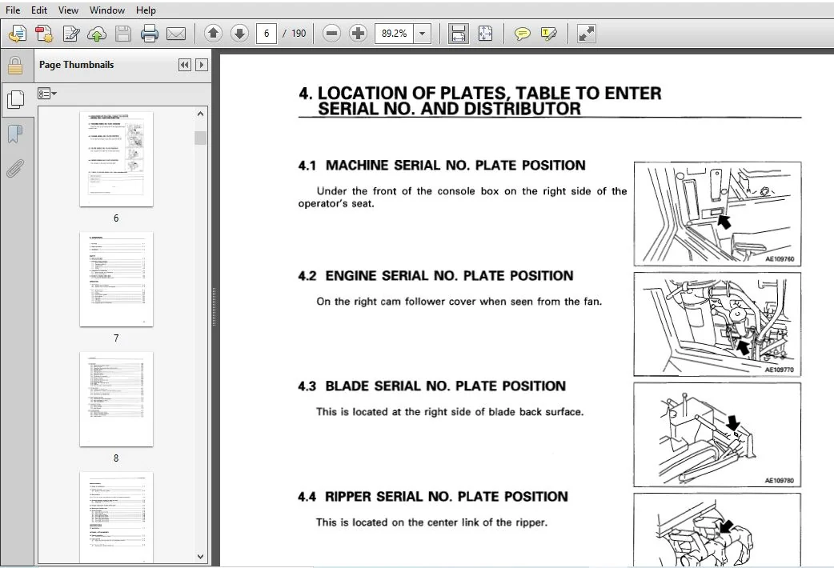Go to next page with down arrow

[x=240, y=34]
